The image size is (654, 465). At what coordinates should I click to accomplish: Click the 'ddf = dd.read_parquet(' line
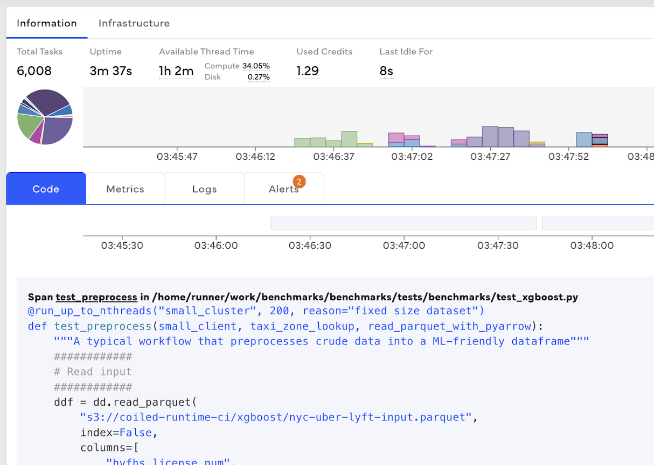coord(126,402)
